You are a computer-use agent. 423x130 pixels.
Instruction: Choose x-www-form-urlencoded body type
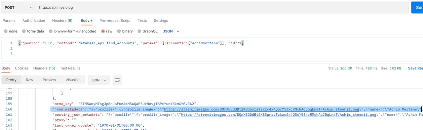pos(72,31)
